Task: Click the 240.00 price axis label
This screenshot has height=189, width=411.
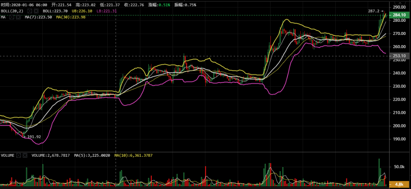Action: click(x=400, y=73)
